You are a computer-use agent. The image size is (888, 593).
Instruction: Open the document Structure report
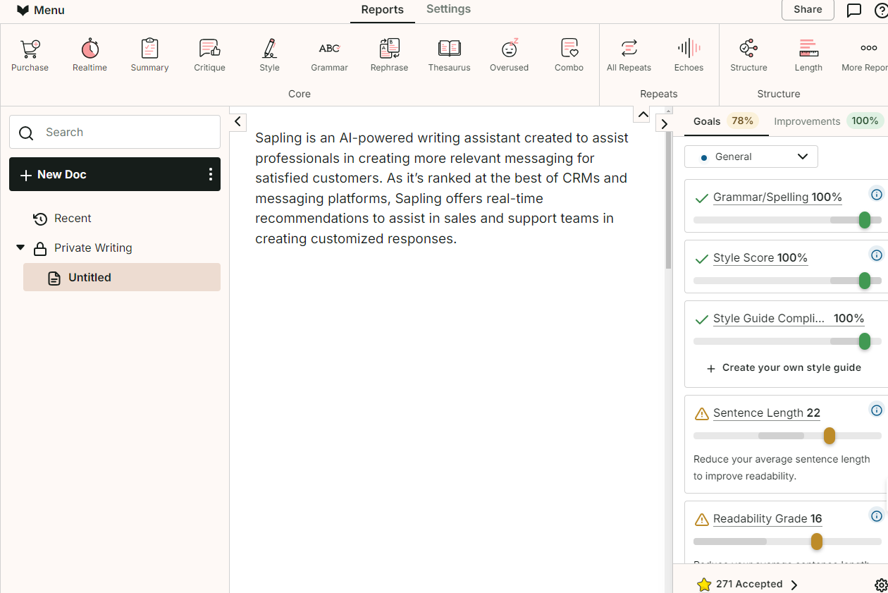coord(748,54)
